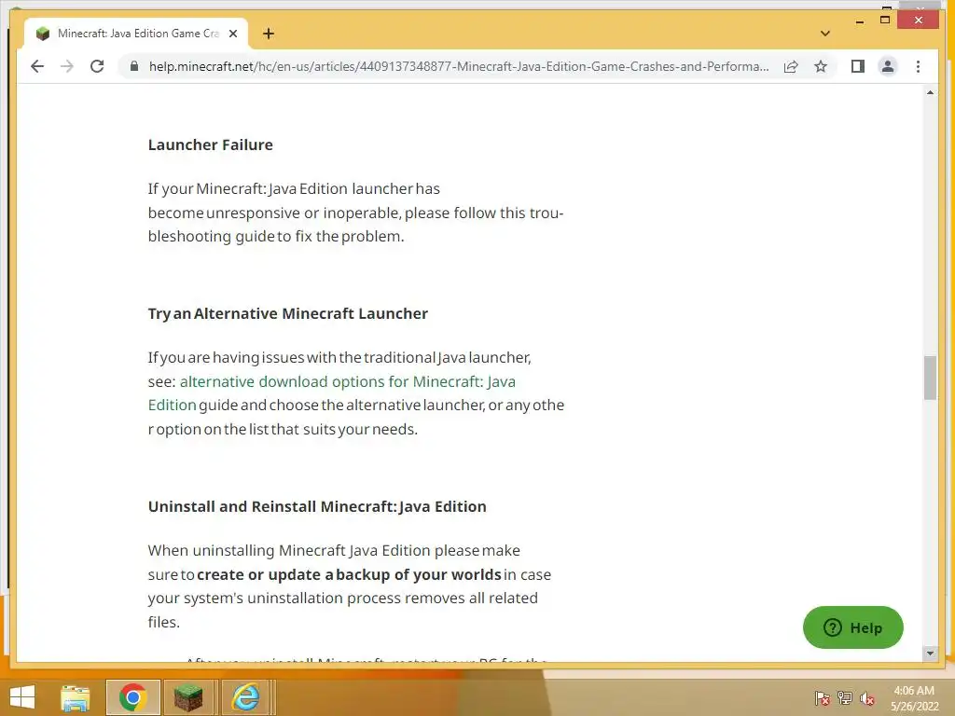Open File Explorer from taskbar
Screen dimensions: 955x716
point(76,697)
